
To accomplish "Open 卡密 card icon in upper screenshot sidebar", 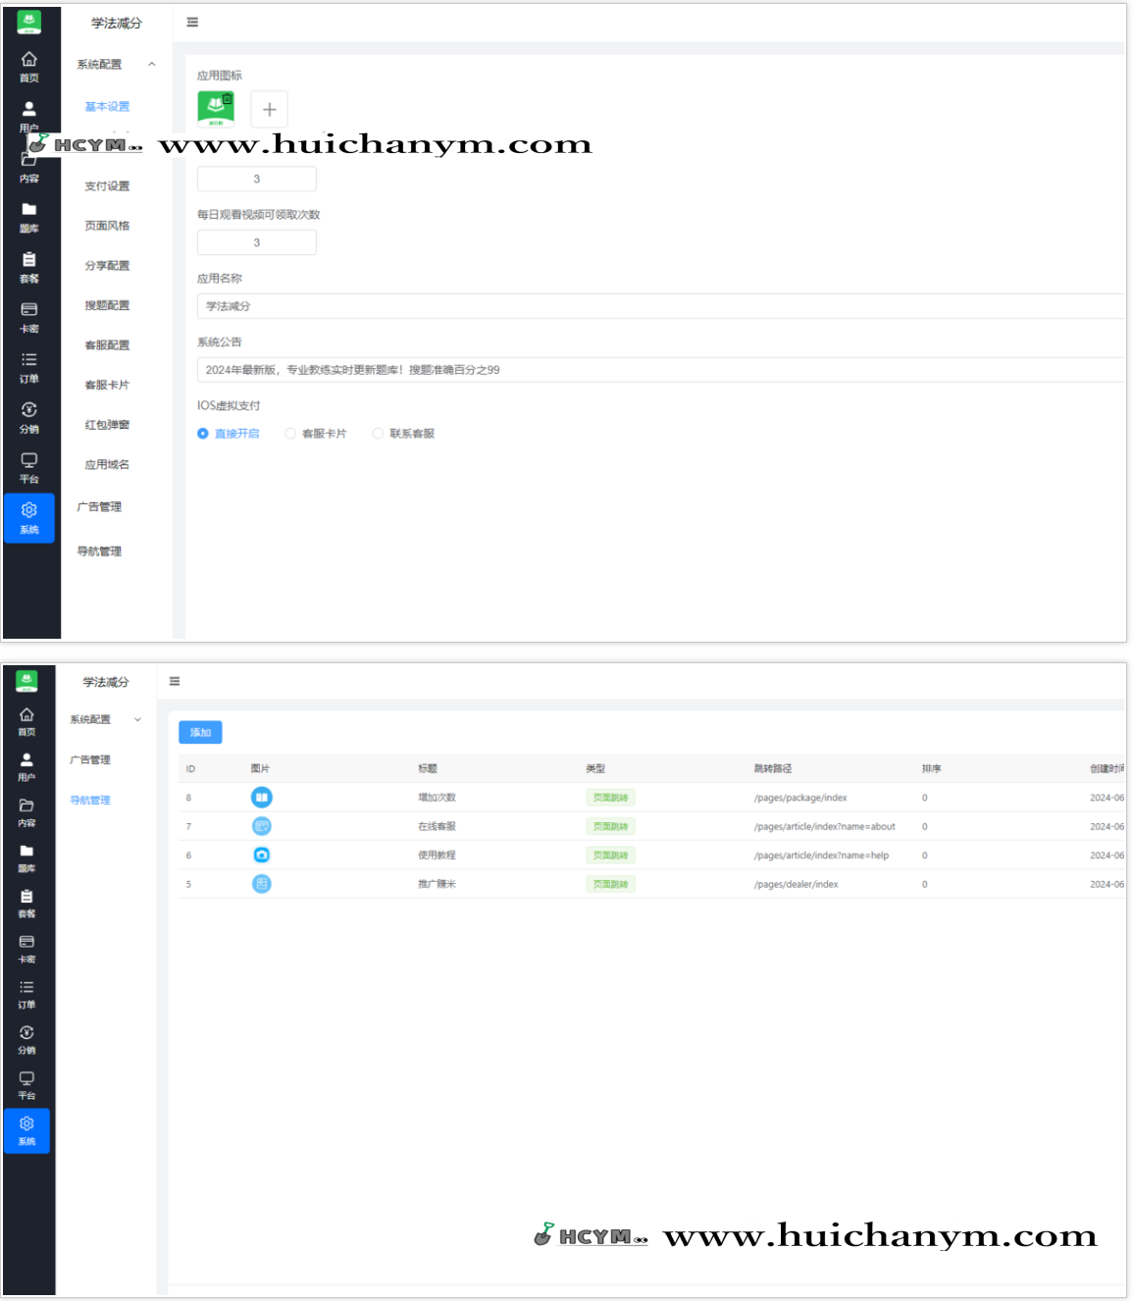I will click(x=29, y=310).
